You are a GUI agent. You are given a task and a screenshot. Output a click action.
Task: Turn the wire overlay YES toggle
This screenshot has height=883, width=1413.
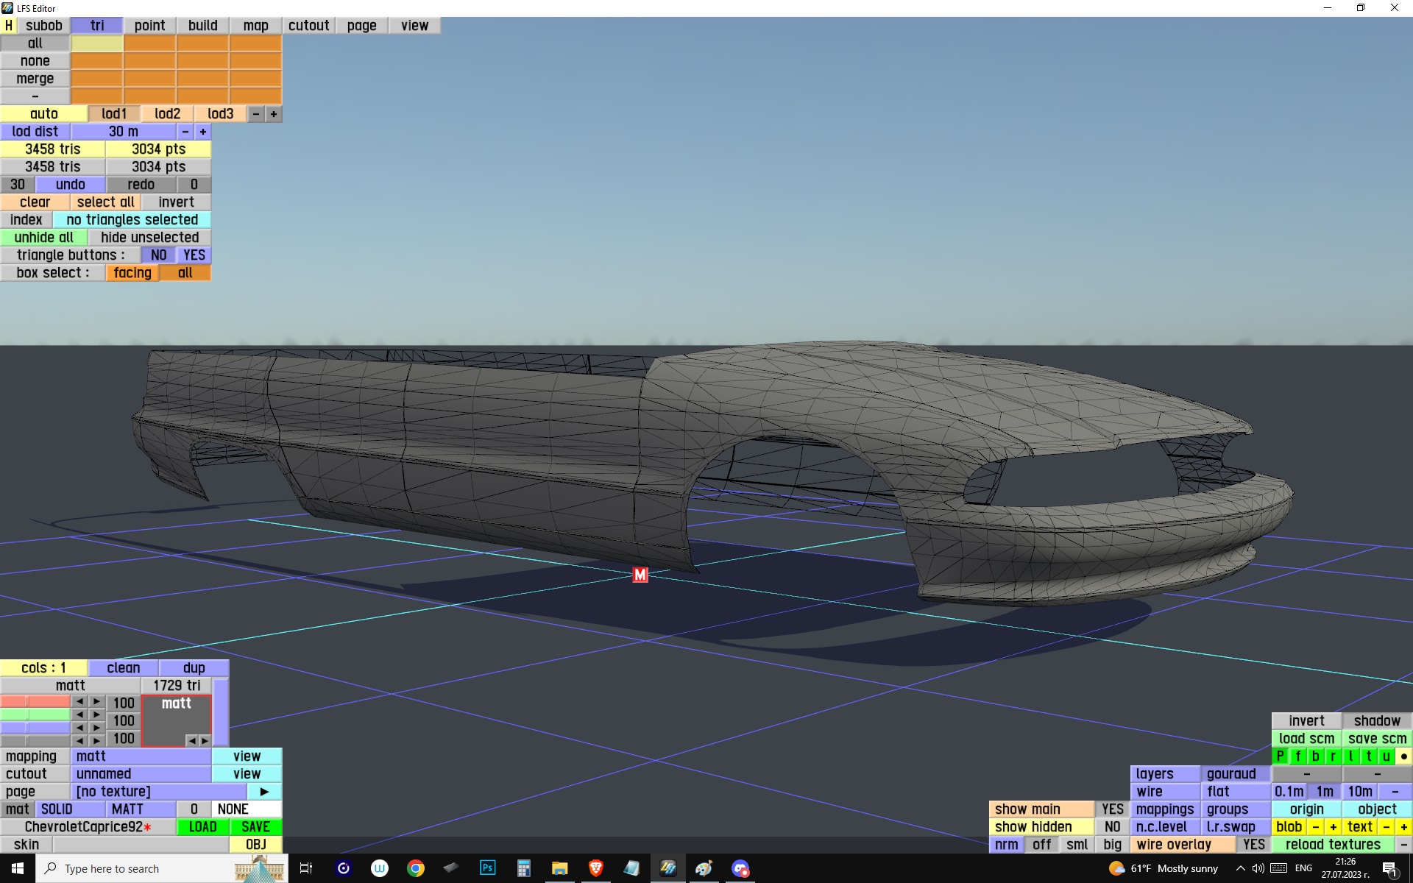(1253, 845)
